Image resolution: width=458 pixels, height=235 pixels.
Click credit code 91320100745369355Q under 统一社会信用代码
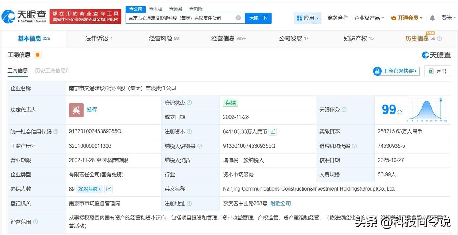[95, 131]
